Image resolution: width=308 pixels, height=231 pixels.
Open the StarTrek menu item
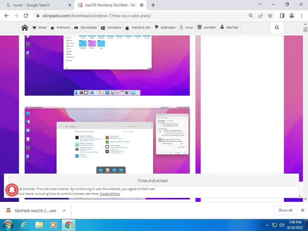click(229, 27)
